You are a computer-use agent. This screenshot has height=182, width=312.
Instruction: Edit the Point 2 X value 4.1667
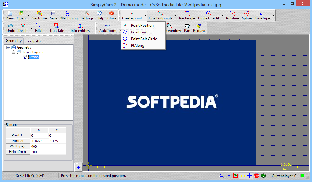39,141
